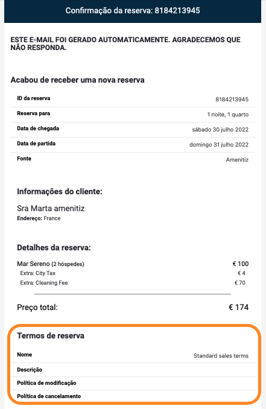The image size is (266, 409).
Task: Click the 'Política de cancelamento' row
Action: tap(133, 396)
